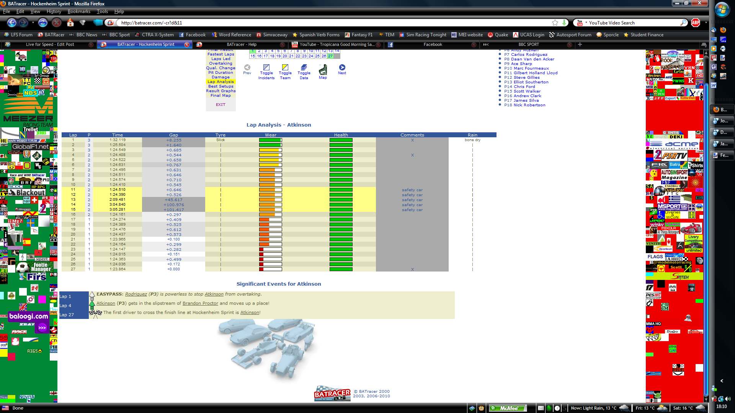Click lap 1 green wear bar
This screenshot has width=735, height=413.
270,140
